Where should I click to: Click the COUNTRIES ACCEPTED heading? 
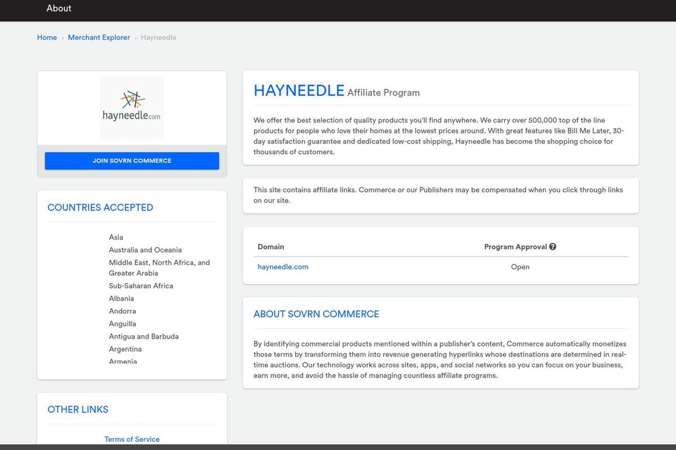coord(100,207)
